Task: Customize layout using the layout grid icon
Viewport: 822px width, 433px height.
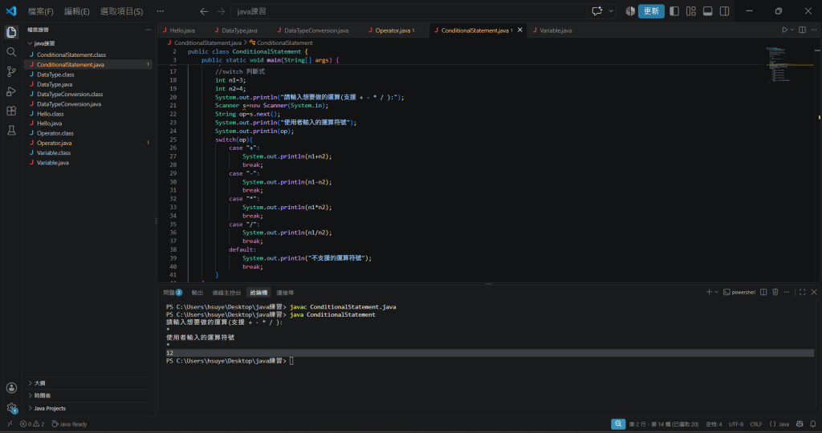Action: point(691,11)
